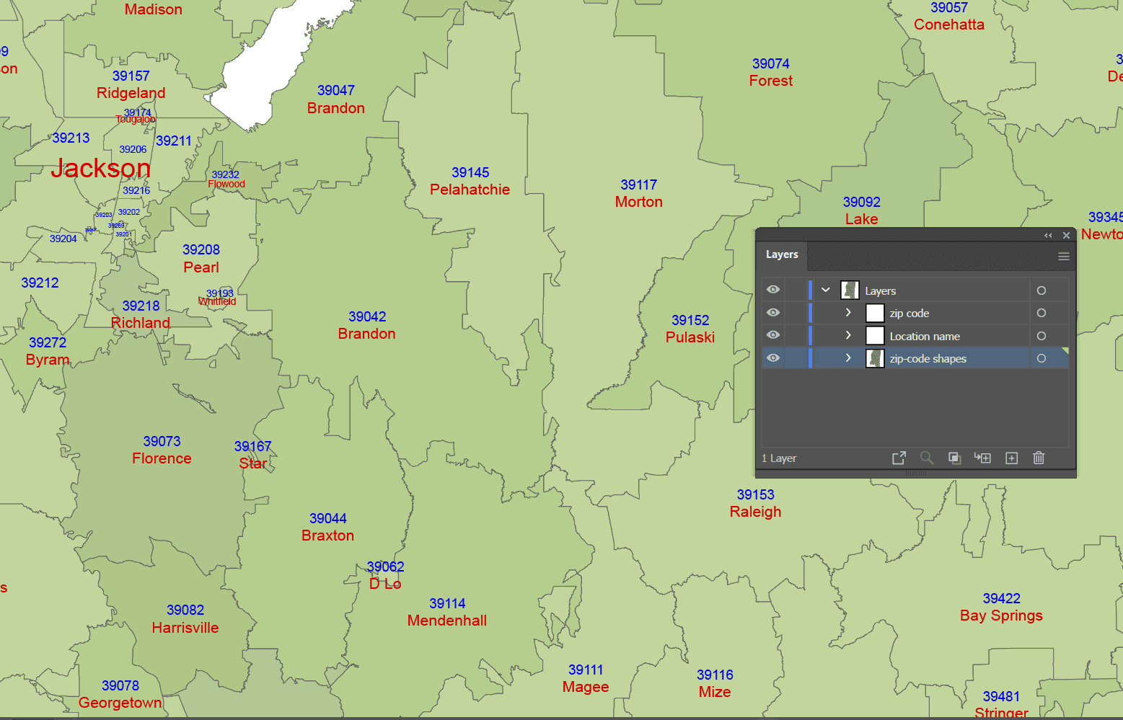The image size is (1123, 720).
Task: Click the '39042' zip label near Brandon
Action: [367, 317]
